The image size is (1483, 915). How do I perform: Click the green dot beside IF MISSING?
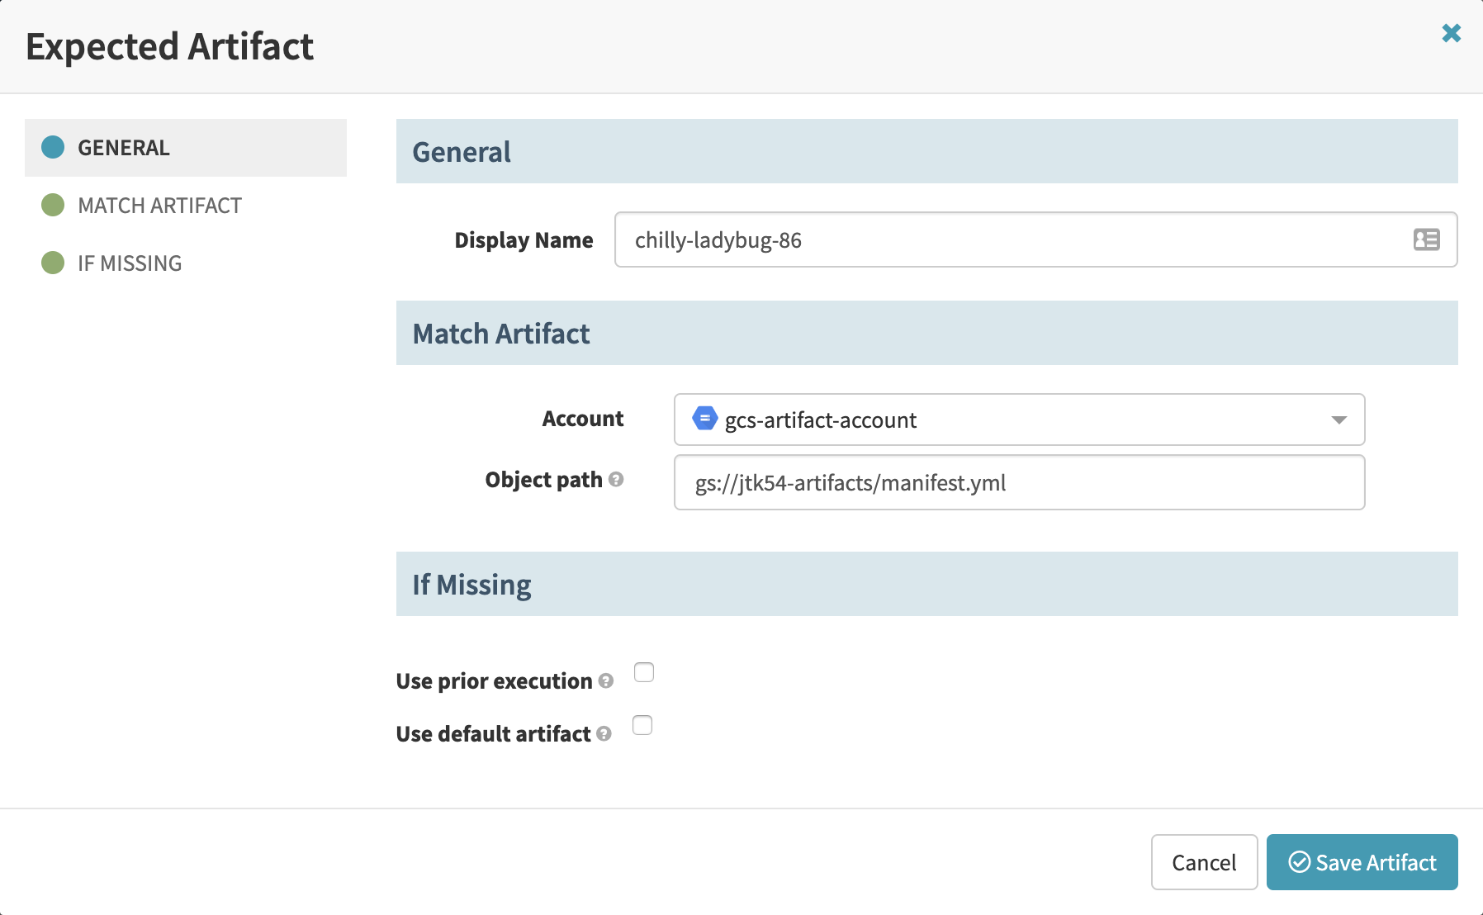(x=53, y=263)
